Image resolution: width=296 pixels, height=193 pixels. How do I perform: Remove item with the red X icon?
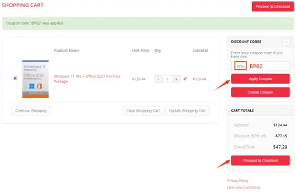tap(15, 78)
